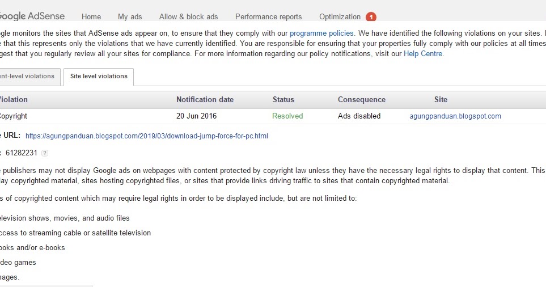The width and height of the screenshot is (546, 287).
Task: Open the My ads menu
Action: coord(130,16)
